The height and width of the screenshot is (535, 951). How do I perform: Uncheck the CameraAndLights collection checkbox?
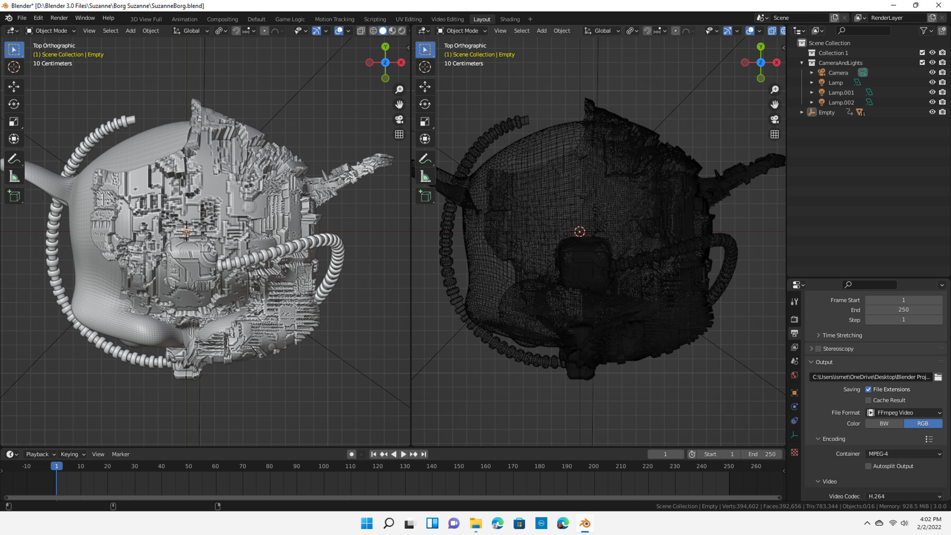coord(922,62)
